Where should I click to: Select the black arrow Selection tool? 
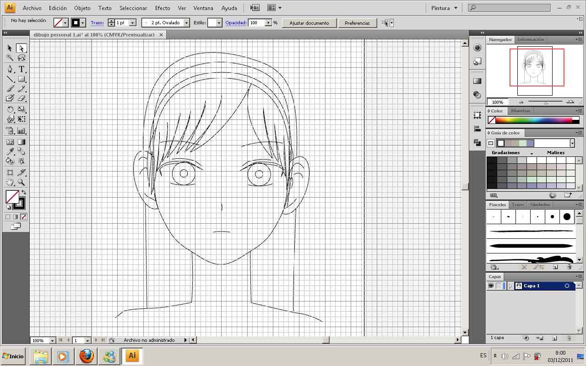tap(10, 48)
